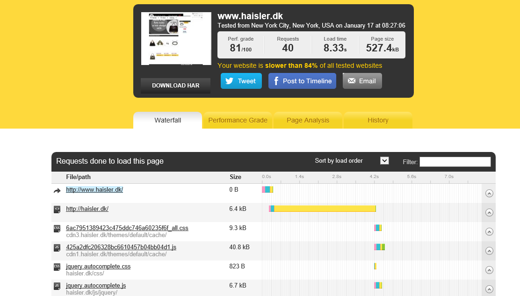Open the Performance Grade tab

pyautogui.click(x=238, y=120)
